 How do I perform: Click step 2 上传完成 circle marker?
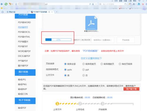click(x=80, y=104)
